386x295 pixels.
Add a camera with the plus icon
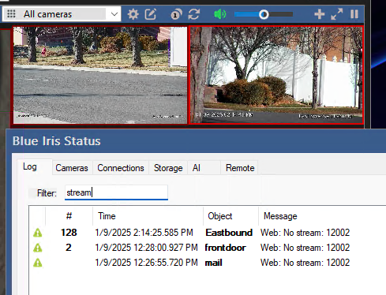tap(319, 14)
